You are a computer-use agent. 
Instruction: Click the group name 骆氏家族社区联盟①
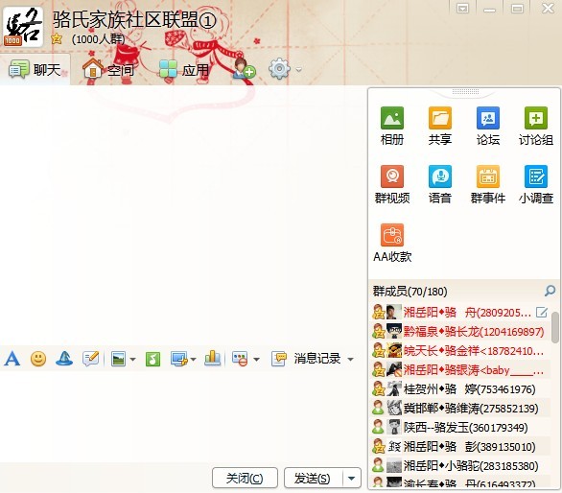[135, 19]
